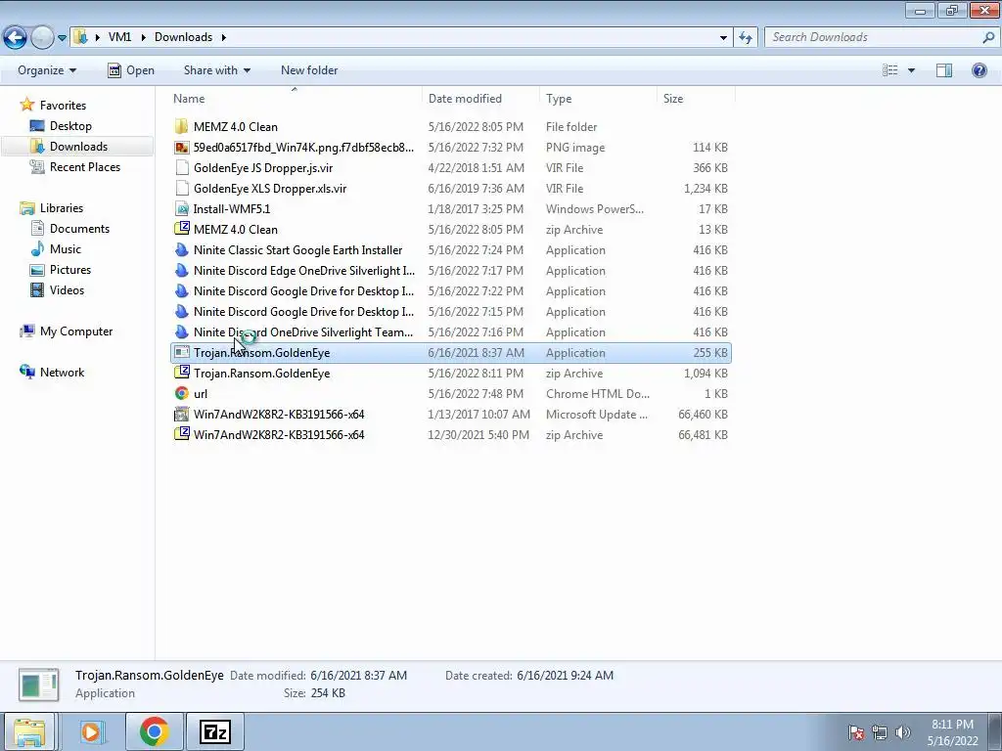Open Windows Media Player from taskbar
This screenshot has width=1002, height=751.
click(x=91, y=731)
